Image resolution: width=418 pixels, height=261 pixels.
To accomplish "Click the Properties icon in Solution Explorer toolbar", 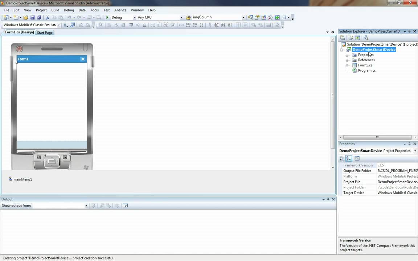I will tap(343, 38).
